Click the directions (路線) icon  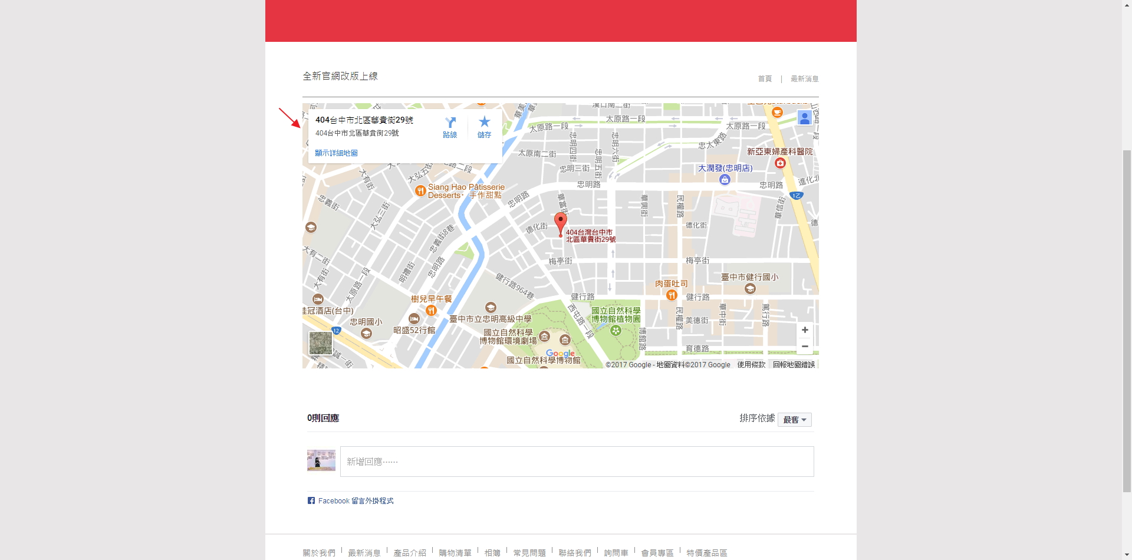[x=450, y=123]
